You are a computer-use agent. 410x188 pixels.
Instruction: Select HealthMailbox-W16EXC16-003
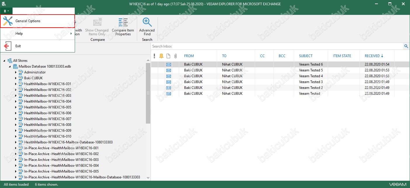tap(48, 96)
